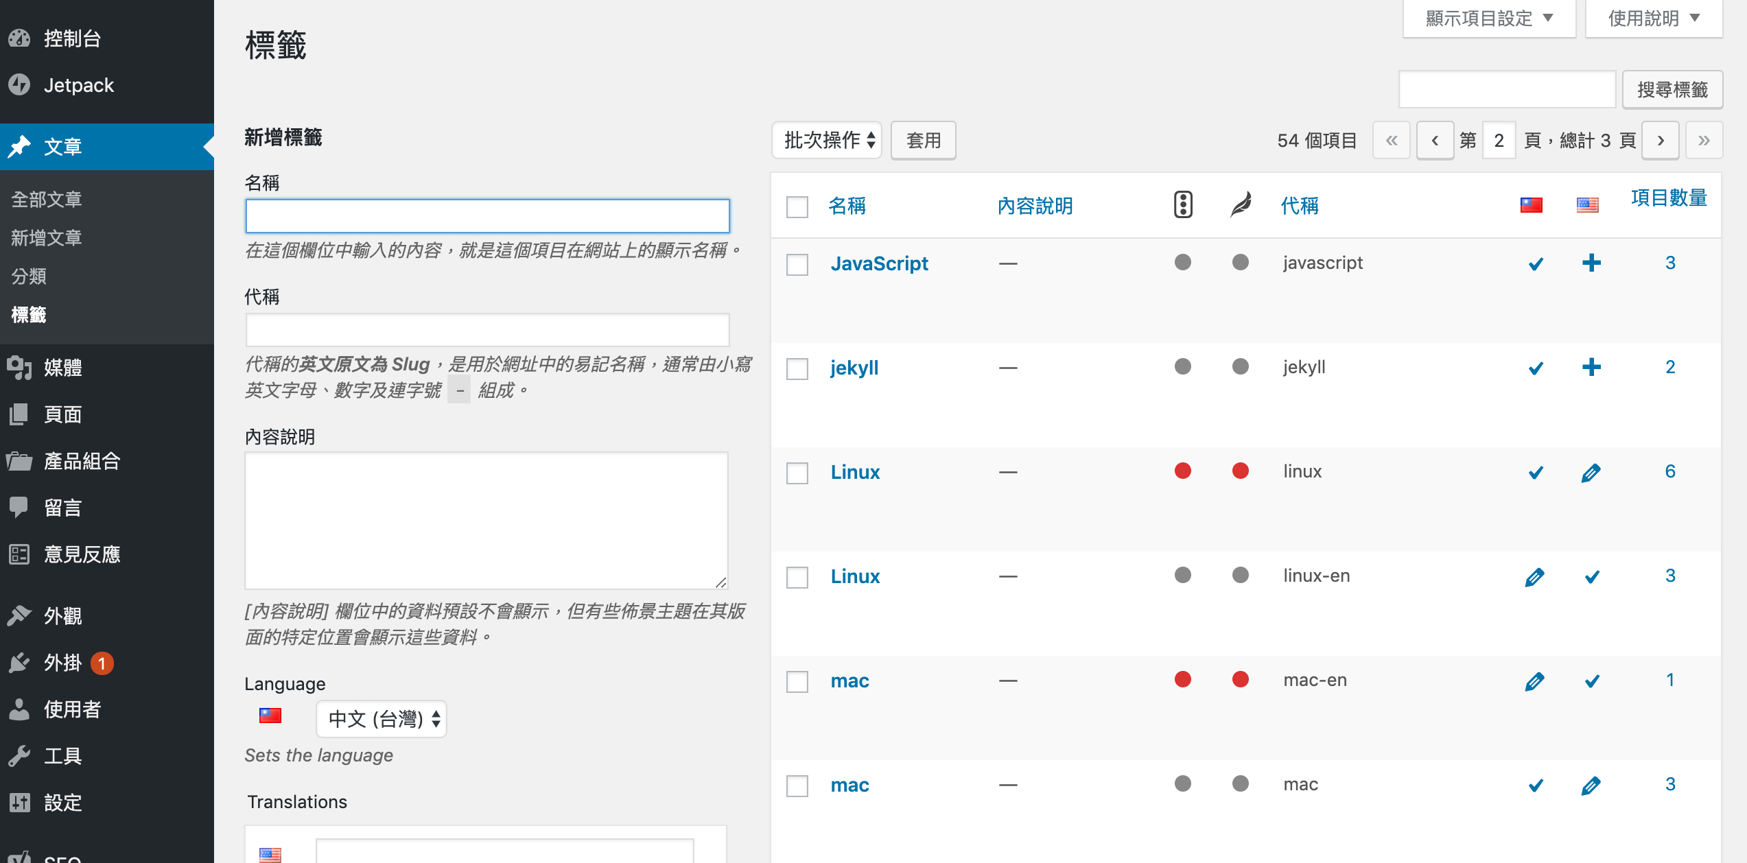Click the Taiwan flag column header icon
Screen dimensions: 1747x863
1531,205
